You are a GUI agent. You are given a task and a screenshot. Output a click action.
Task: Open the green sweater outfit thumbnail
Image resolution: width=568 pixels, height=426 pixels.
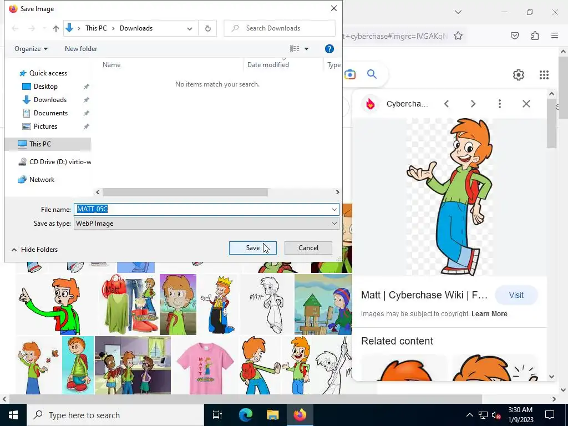click(129, 305)
